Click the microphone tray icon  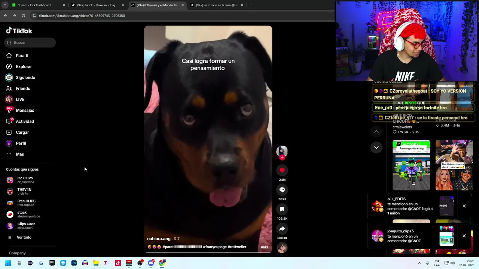pos(428,263)
